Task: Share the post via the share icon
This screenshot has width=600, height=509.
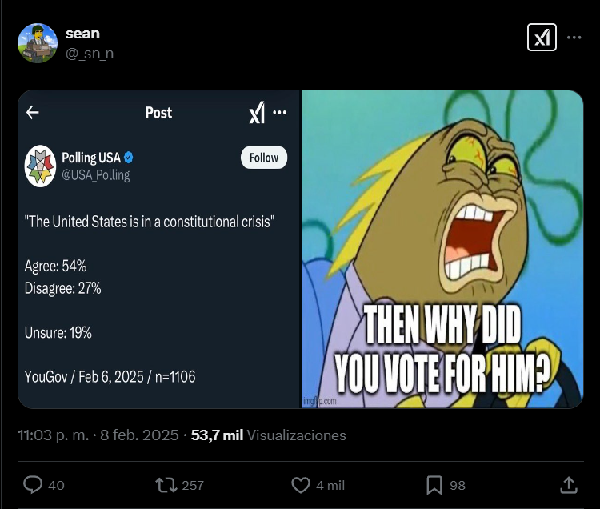Action: (x=568, y=485)
